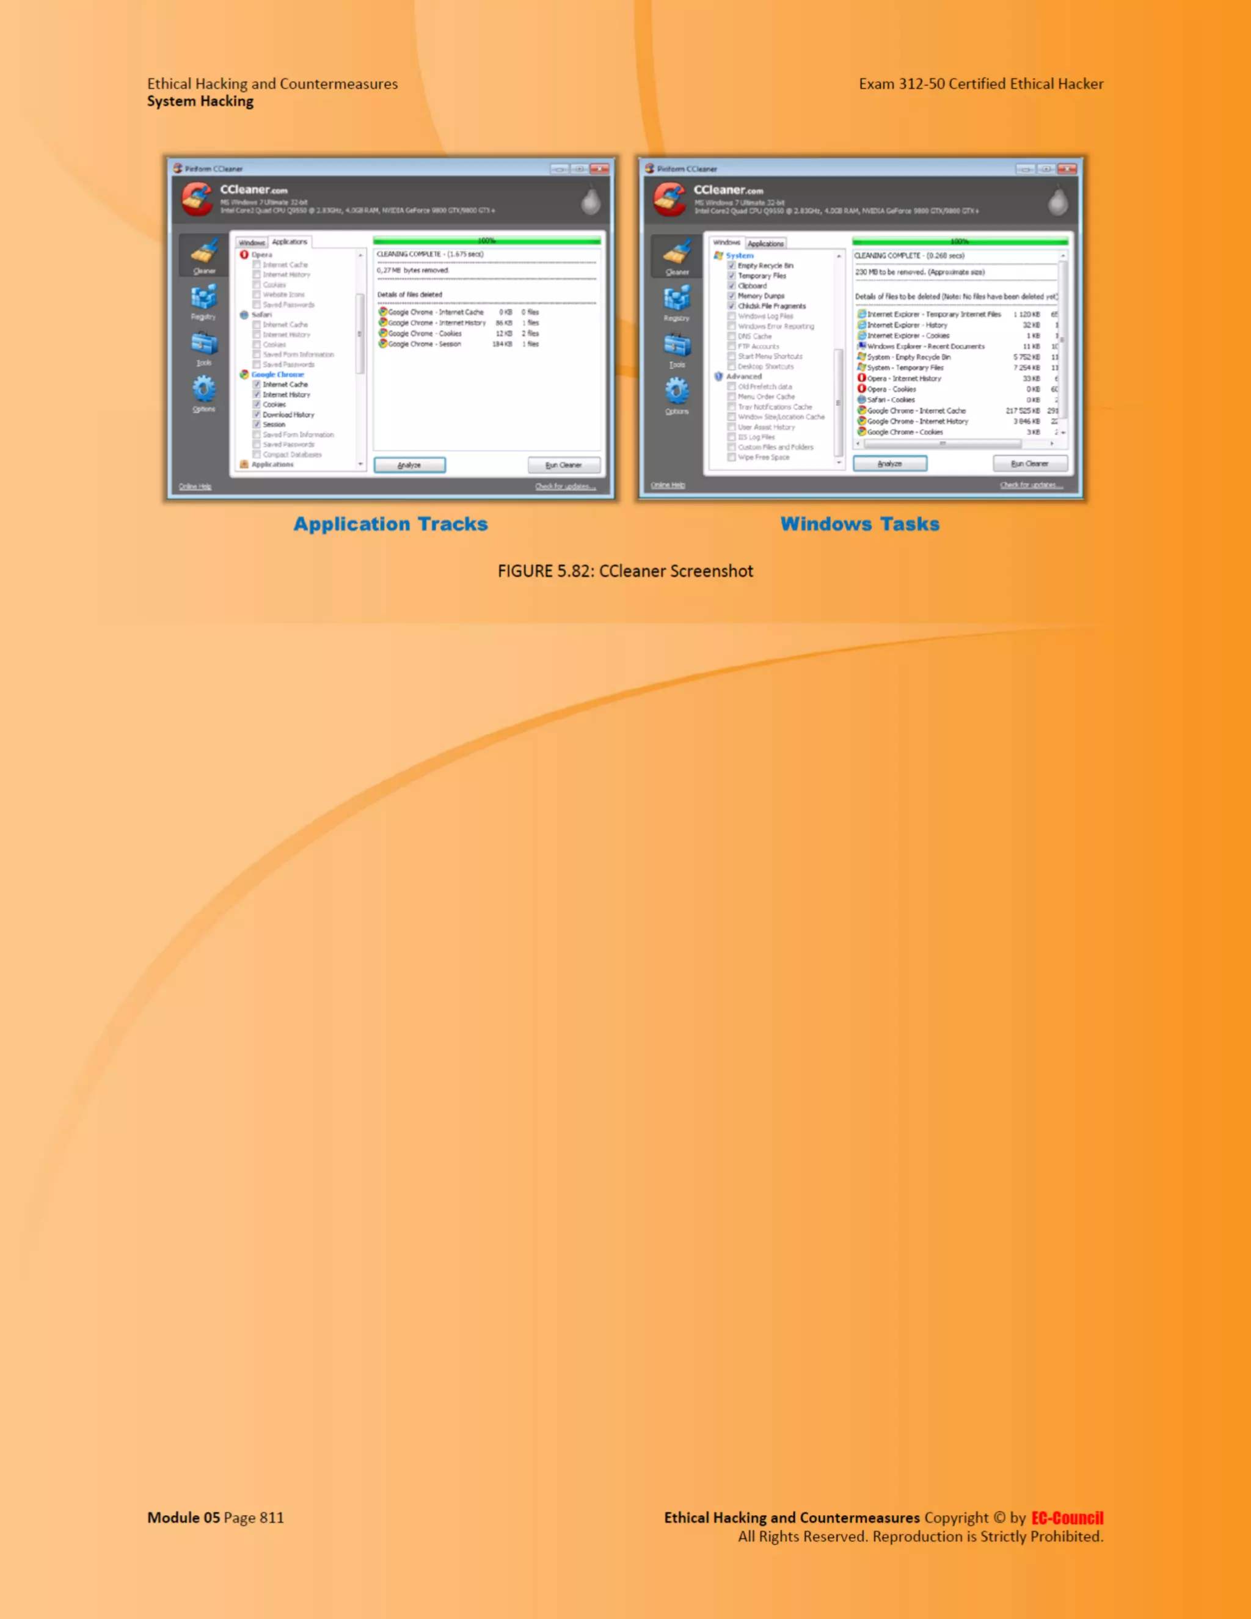Uncheck Google Chrome Download History checkbox
This screenshot has height=1619, width=1251.
257,415
